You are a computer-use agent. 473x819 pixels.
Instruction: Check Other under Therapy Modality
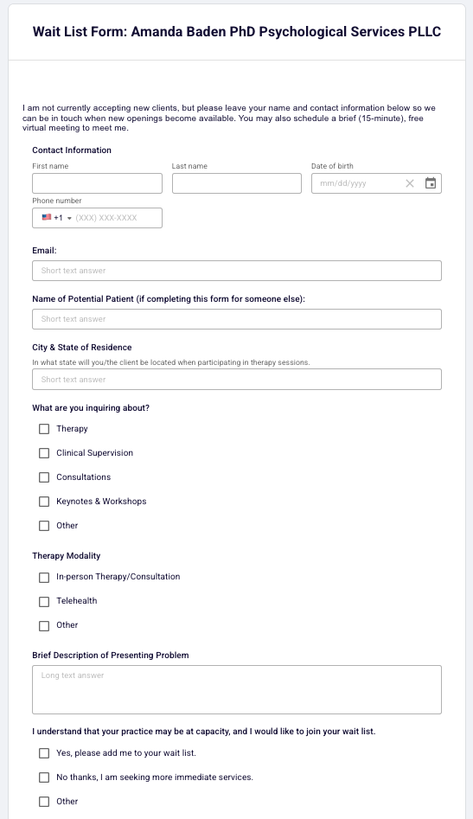(x=44, y=626)
